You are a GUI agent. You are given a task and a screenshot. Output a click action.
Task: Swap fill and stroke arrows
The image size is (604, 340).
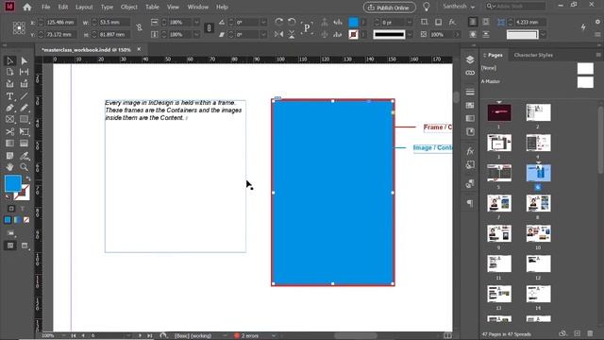pyautogui.click(x=27, y=178)
